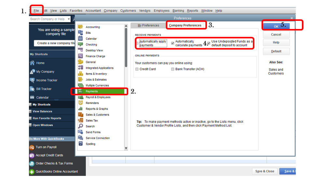Screen dimensions: 325x183
Task: Open My Company in sidebar
Action: [x=45, y=72]
